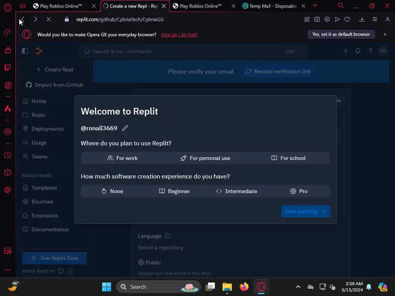Image resolution: width=395 pixels, height=296 pixels.
Task: Open Teams in Replit sidebar
Action: coord(35,156)
